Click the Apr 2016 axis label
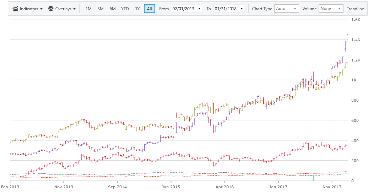The image size is (374, 194). (225, 187)
